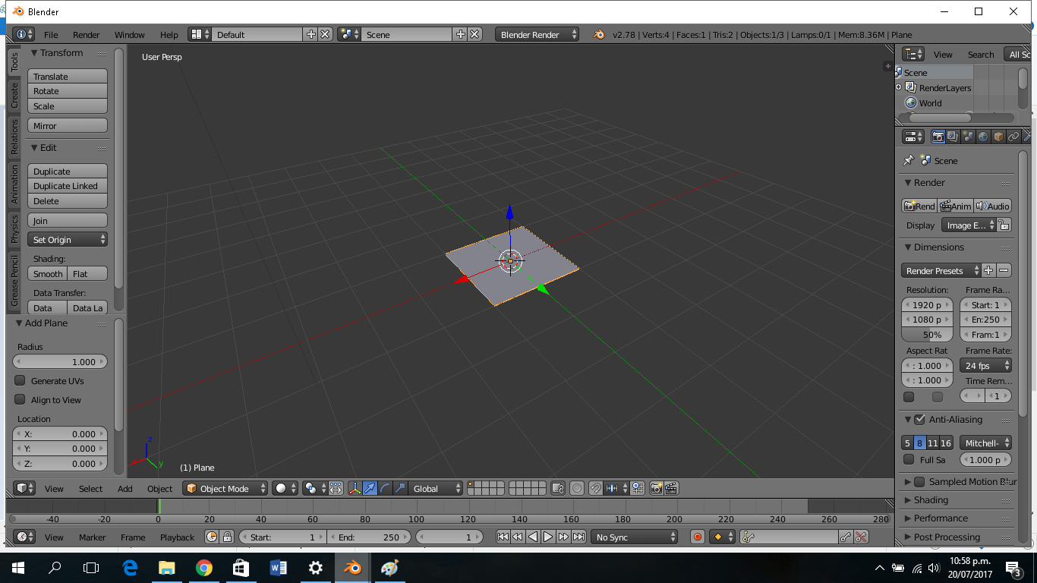Viewport: 1037px width, 583px height.
Task: Open File Explorer from the taskbar
Action: (x=166, y=568)
